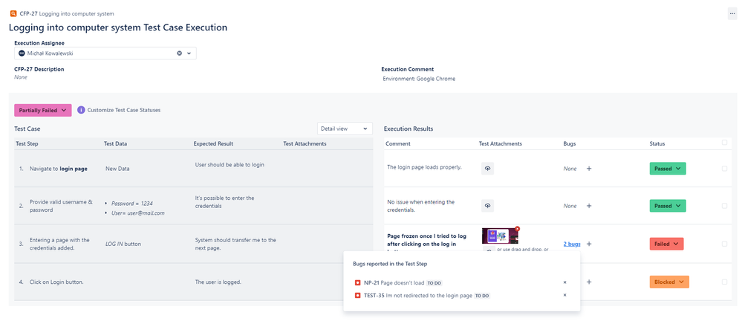
Task: Clear the Execution Assignee with the X icon
Action: [179, 54]
